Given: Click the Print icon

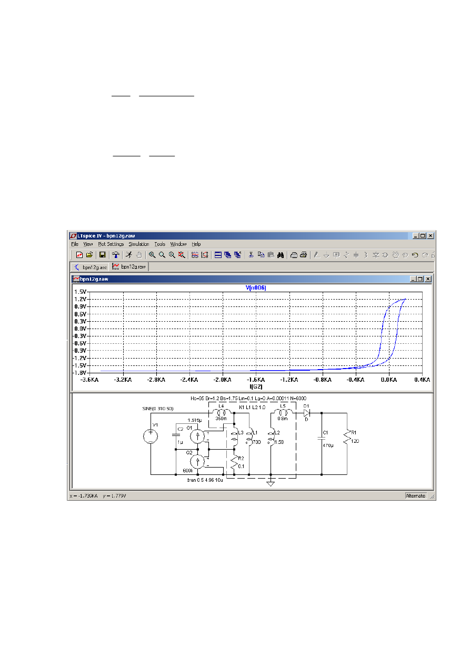Looking at the screenshot, I should coord(304,255).
